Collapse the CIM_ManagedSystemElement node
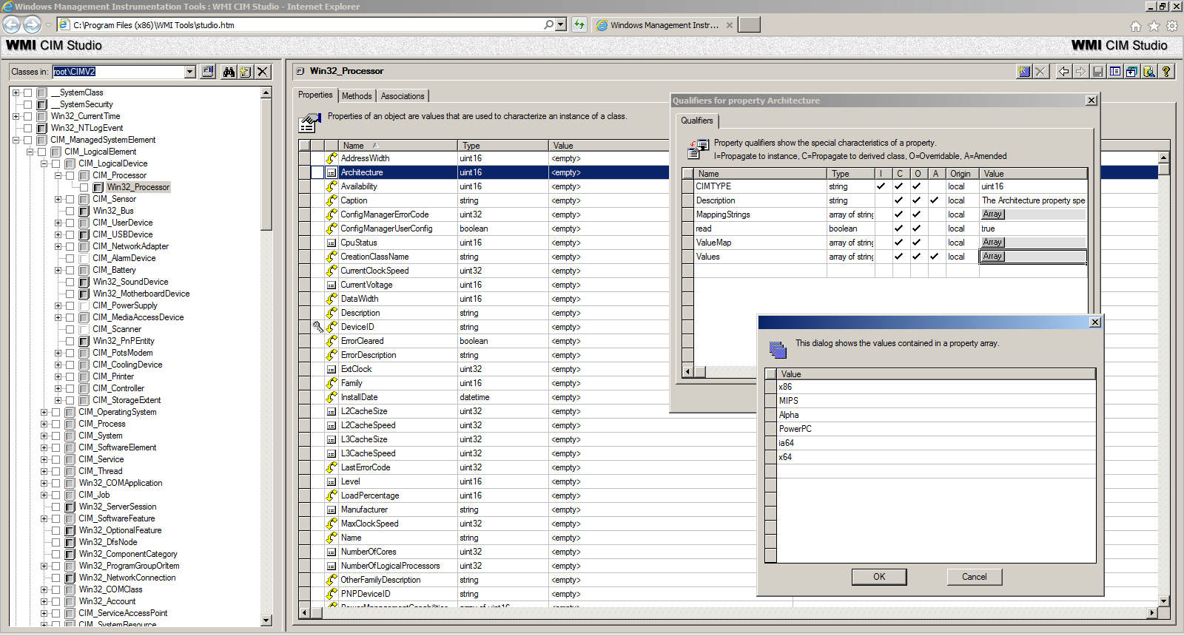Screen dimensions: 1184x636 coord(16,140)
